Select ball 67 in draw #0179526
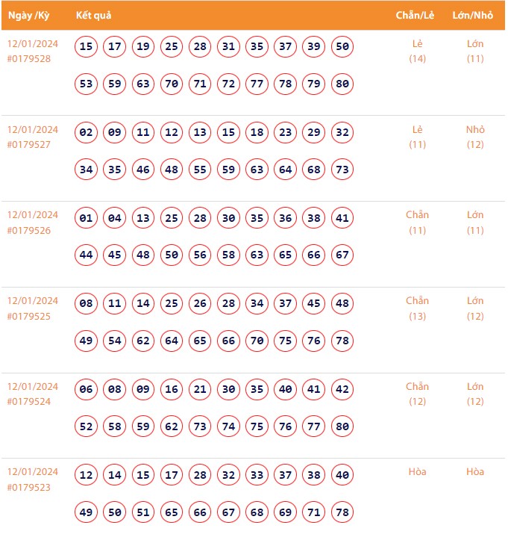 pos(342,255)
